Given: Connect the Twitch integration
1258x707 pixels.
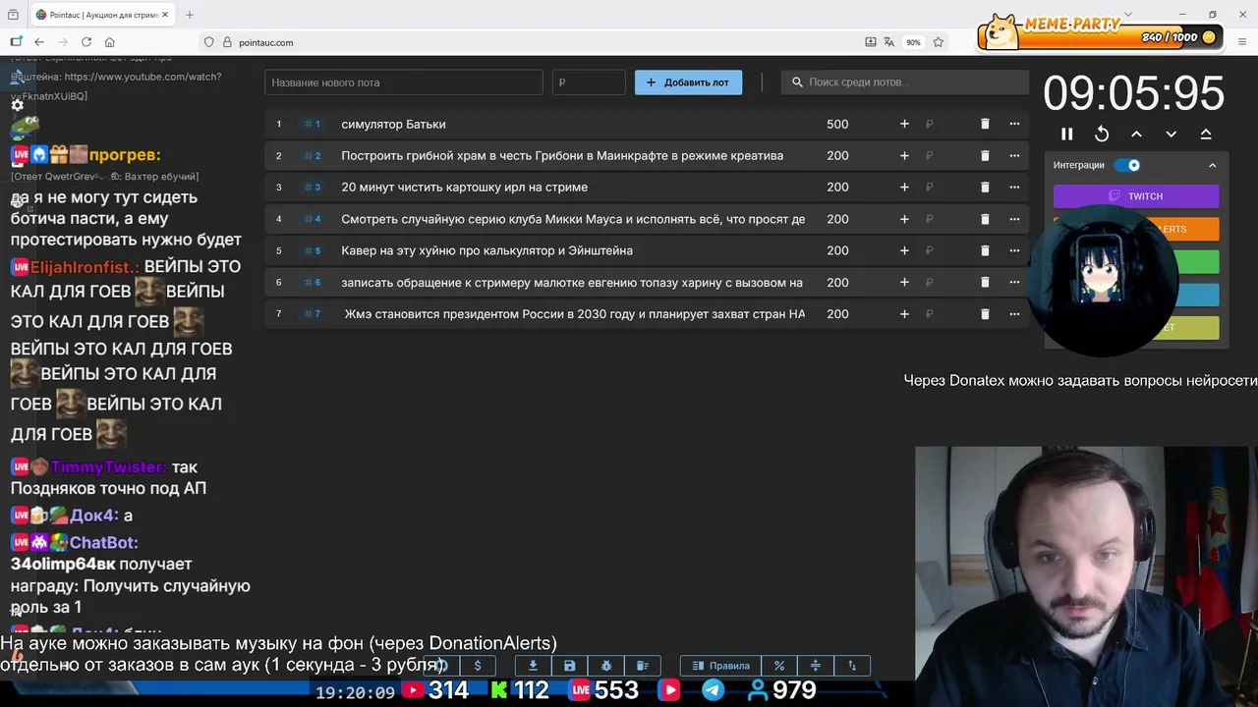Looking at the screenshot, I should tap(1136, 196).
